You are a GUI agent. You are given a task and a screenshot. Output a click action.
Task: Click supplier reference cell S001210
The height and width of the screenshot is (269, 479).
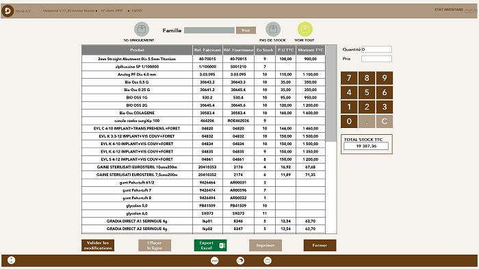pos(238,66)
